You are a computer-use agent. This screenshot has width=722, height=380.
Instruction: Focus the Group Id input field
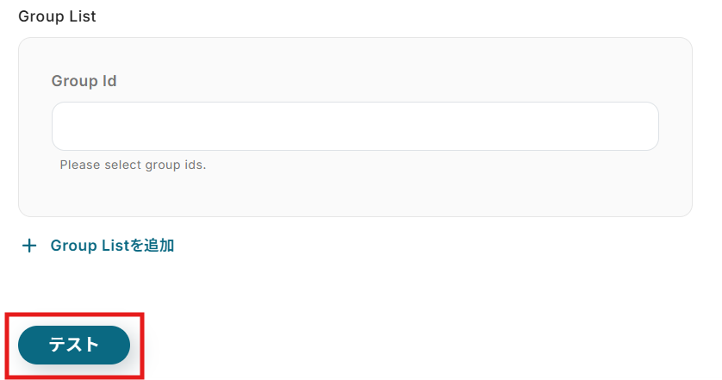tap(355, 126)
